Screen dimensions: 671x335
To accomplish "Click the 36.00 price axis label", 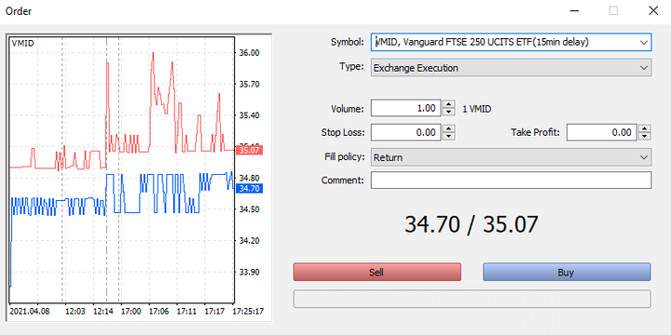I will 249,52.
